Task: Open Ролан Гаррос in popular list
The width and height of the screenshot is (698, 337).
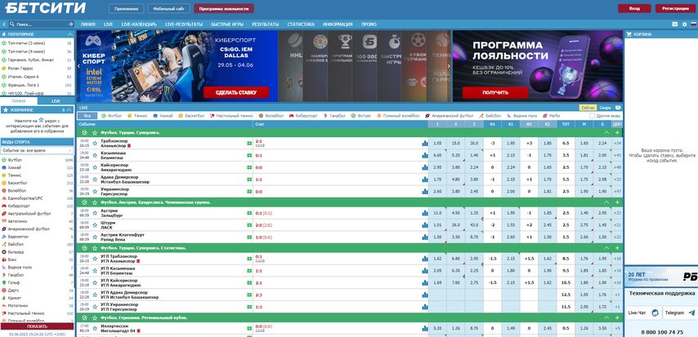Action: point(37,69)
